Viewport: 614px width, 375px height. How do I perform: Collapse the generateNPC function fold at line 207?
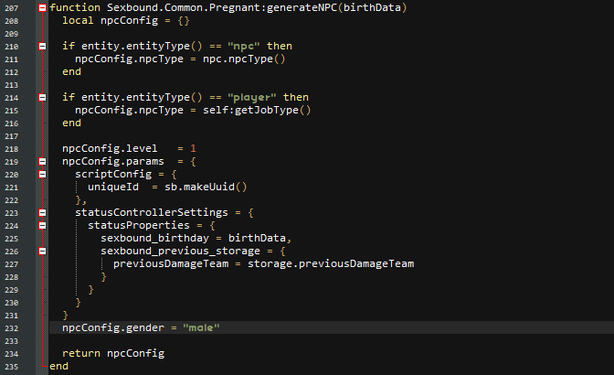point(42,8)
